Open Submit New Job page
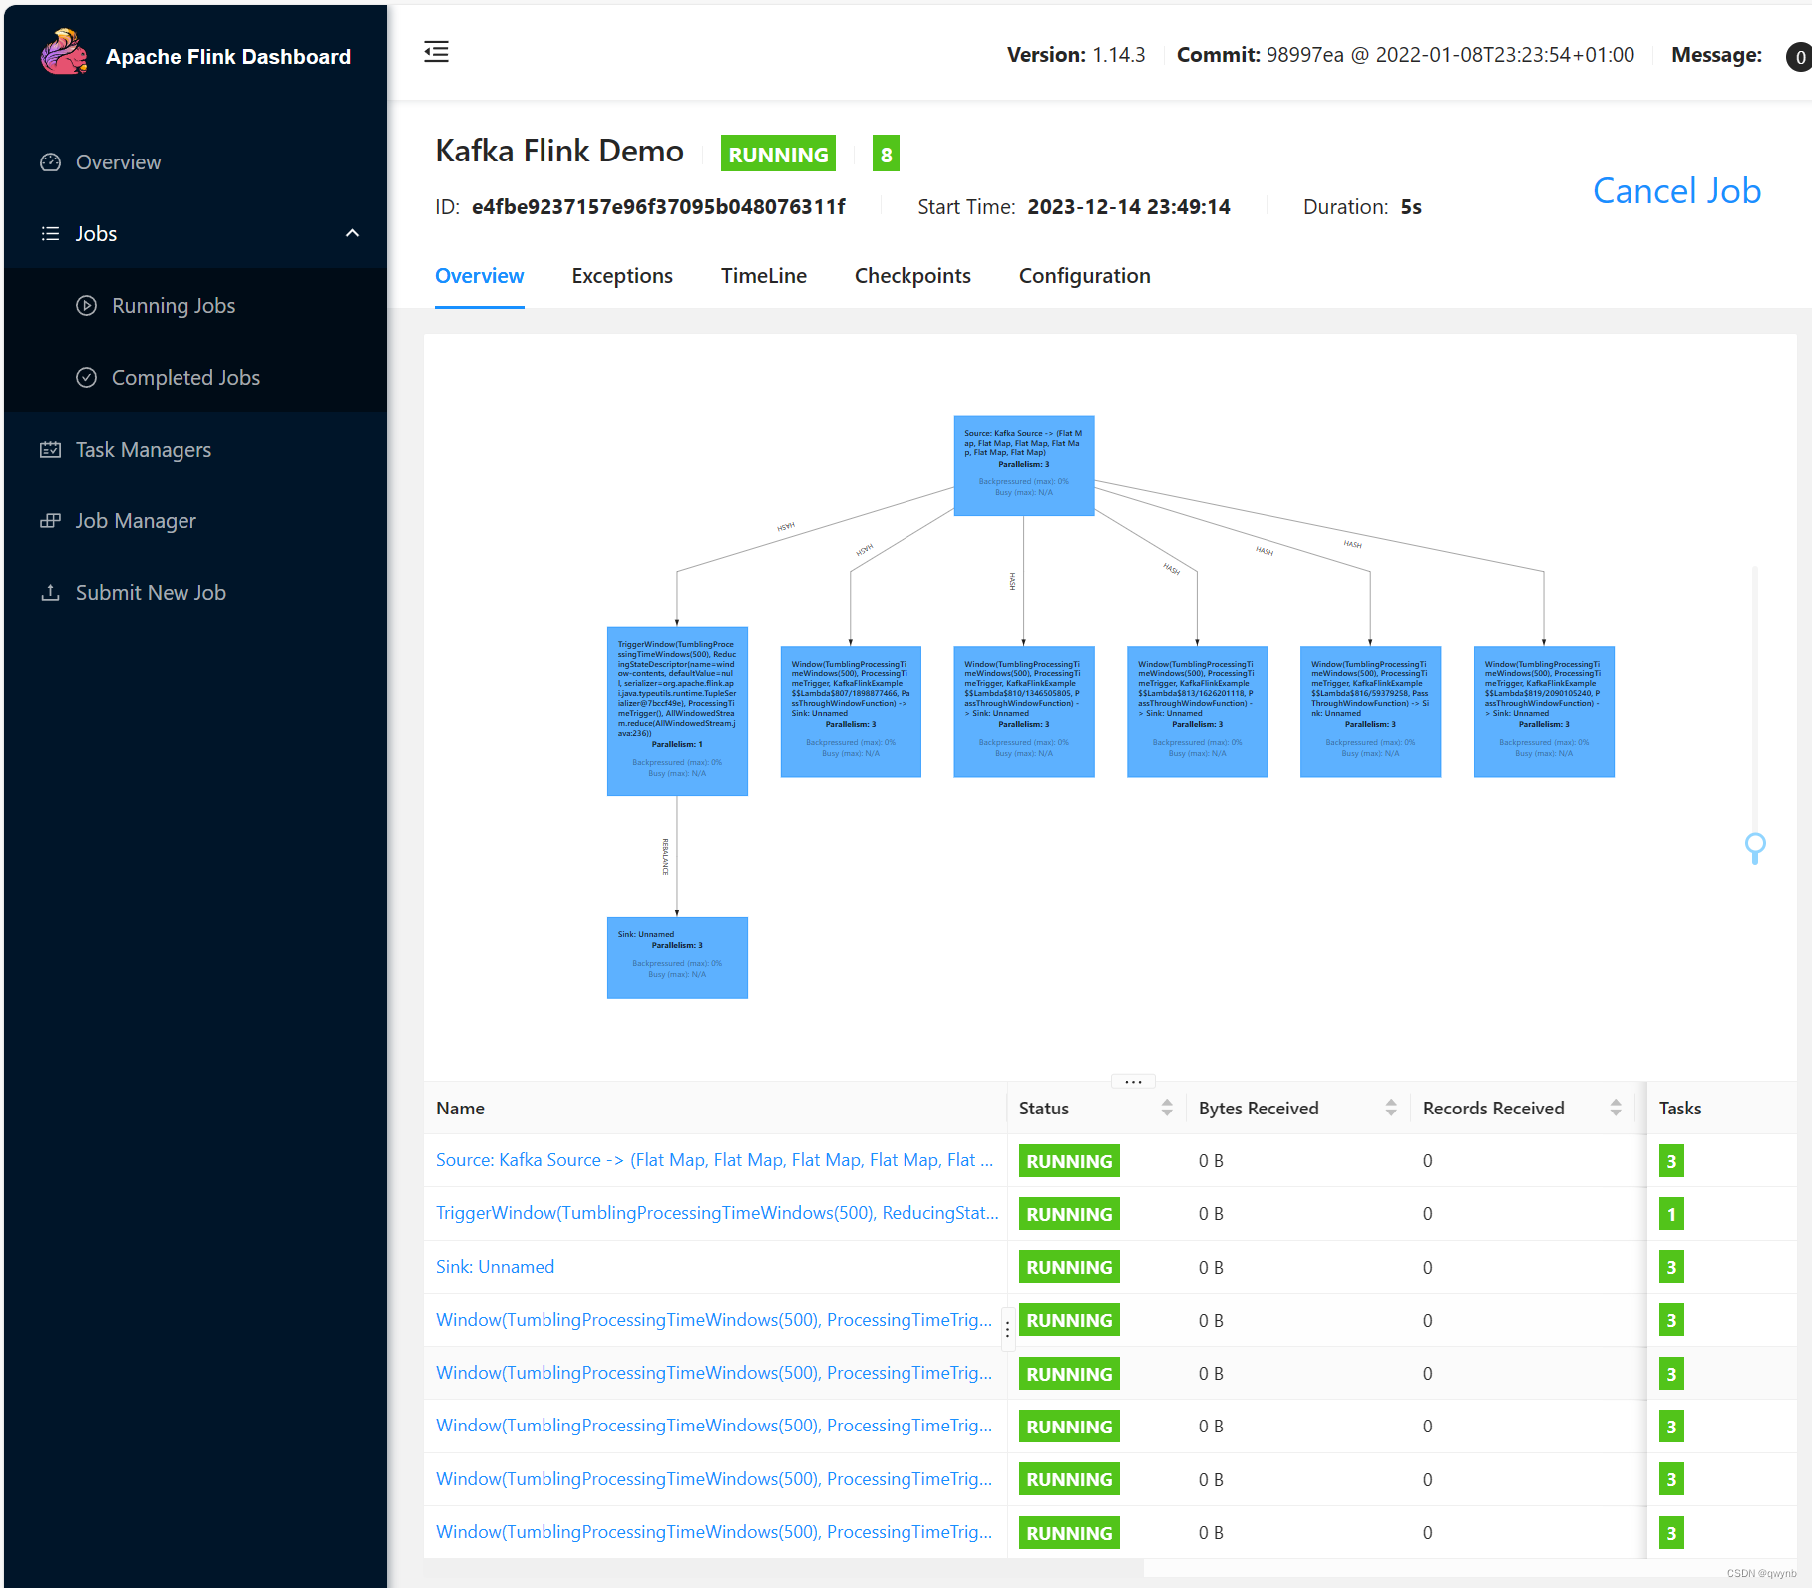The image size is (1812, 1588). pyautogui.click(x=195, y=593)
